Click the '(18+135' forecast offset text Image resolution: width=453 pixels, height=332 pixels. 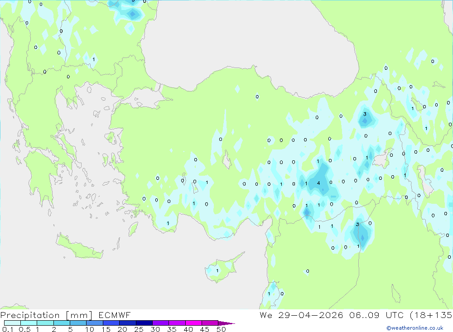(x=431, y=315)
